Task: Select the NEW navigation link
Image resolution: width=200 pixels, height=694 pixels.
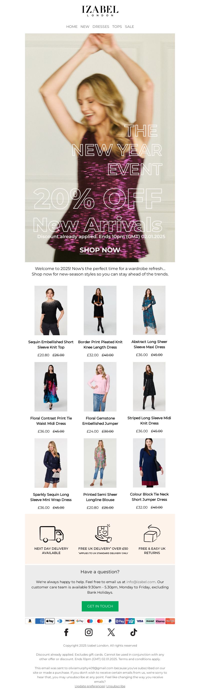Action: click(85, 27)
